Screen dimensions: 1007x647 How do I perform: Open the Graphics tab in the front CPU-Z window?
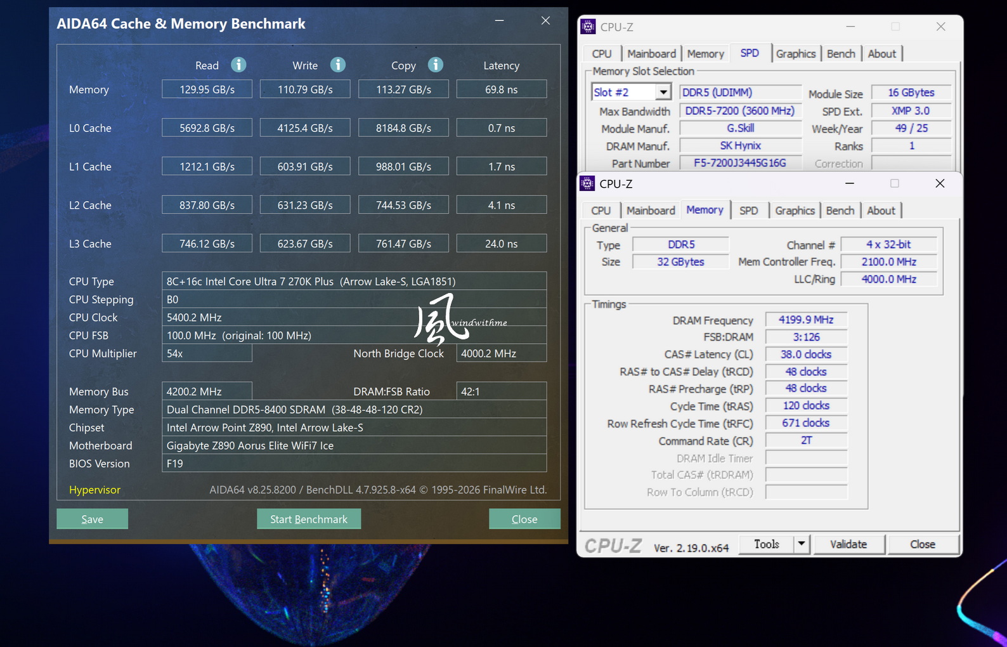(795, 211)
